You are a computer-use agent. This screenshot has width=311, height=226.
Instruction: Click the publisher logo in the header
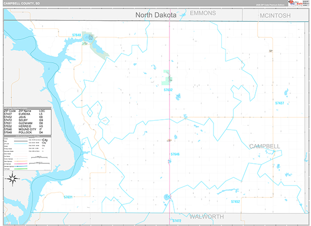click(x=298, y=3)
